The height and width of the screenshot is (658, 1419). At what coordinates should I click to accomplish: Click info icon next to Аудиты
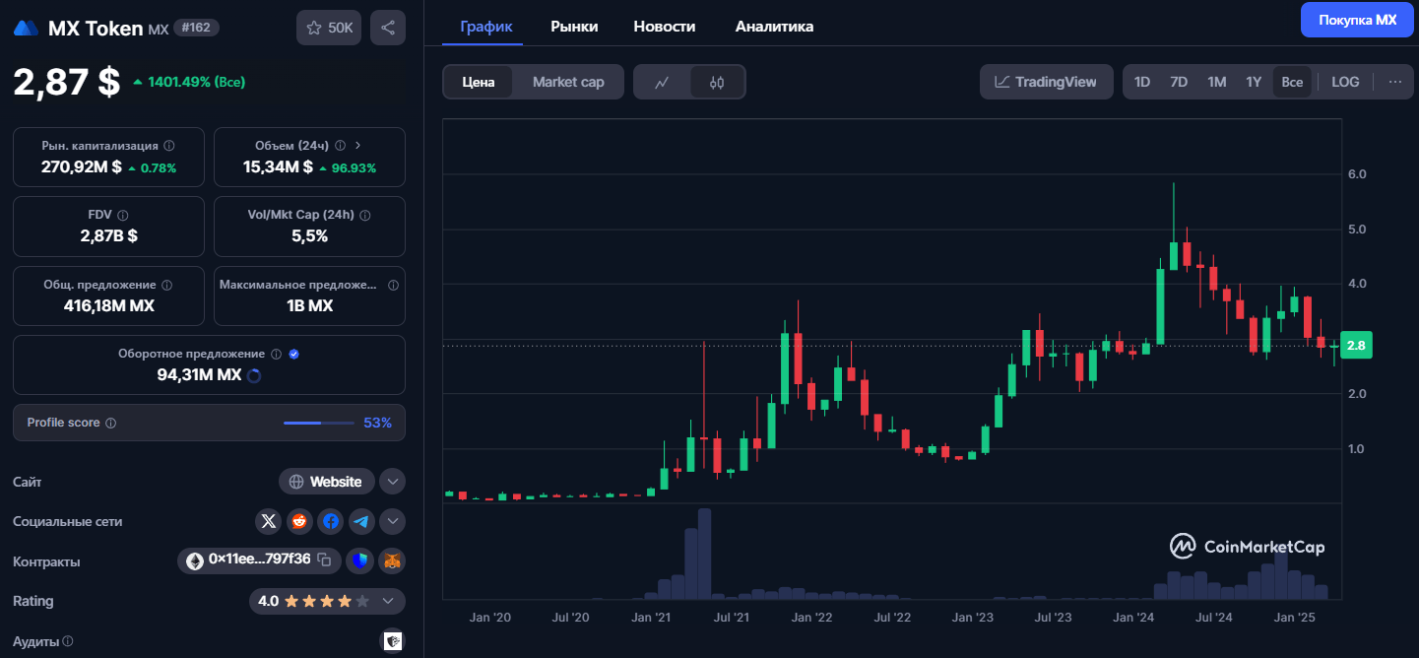point(68,641)
